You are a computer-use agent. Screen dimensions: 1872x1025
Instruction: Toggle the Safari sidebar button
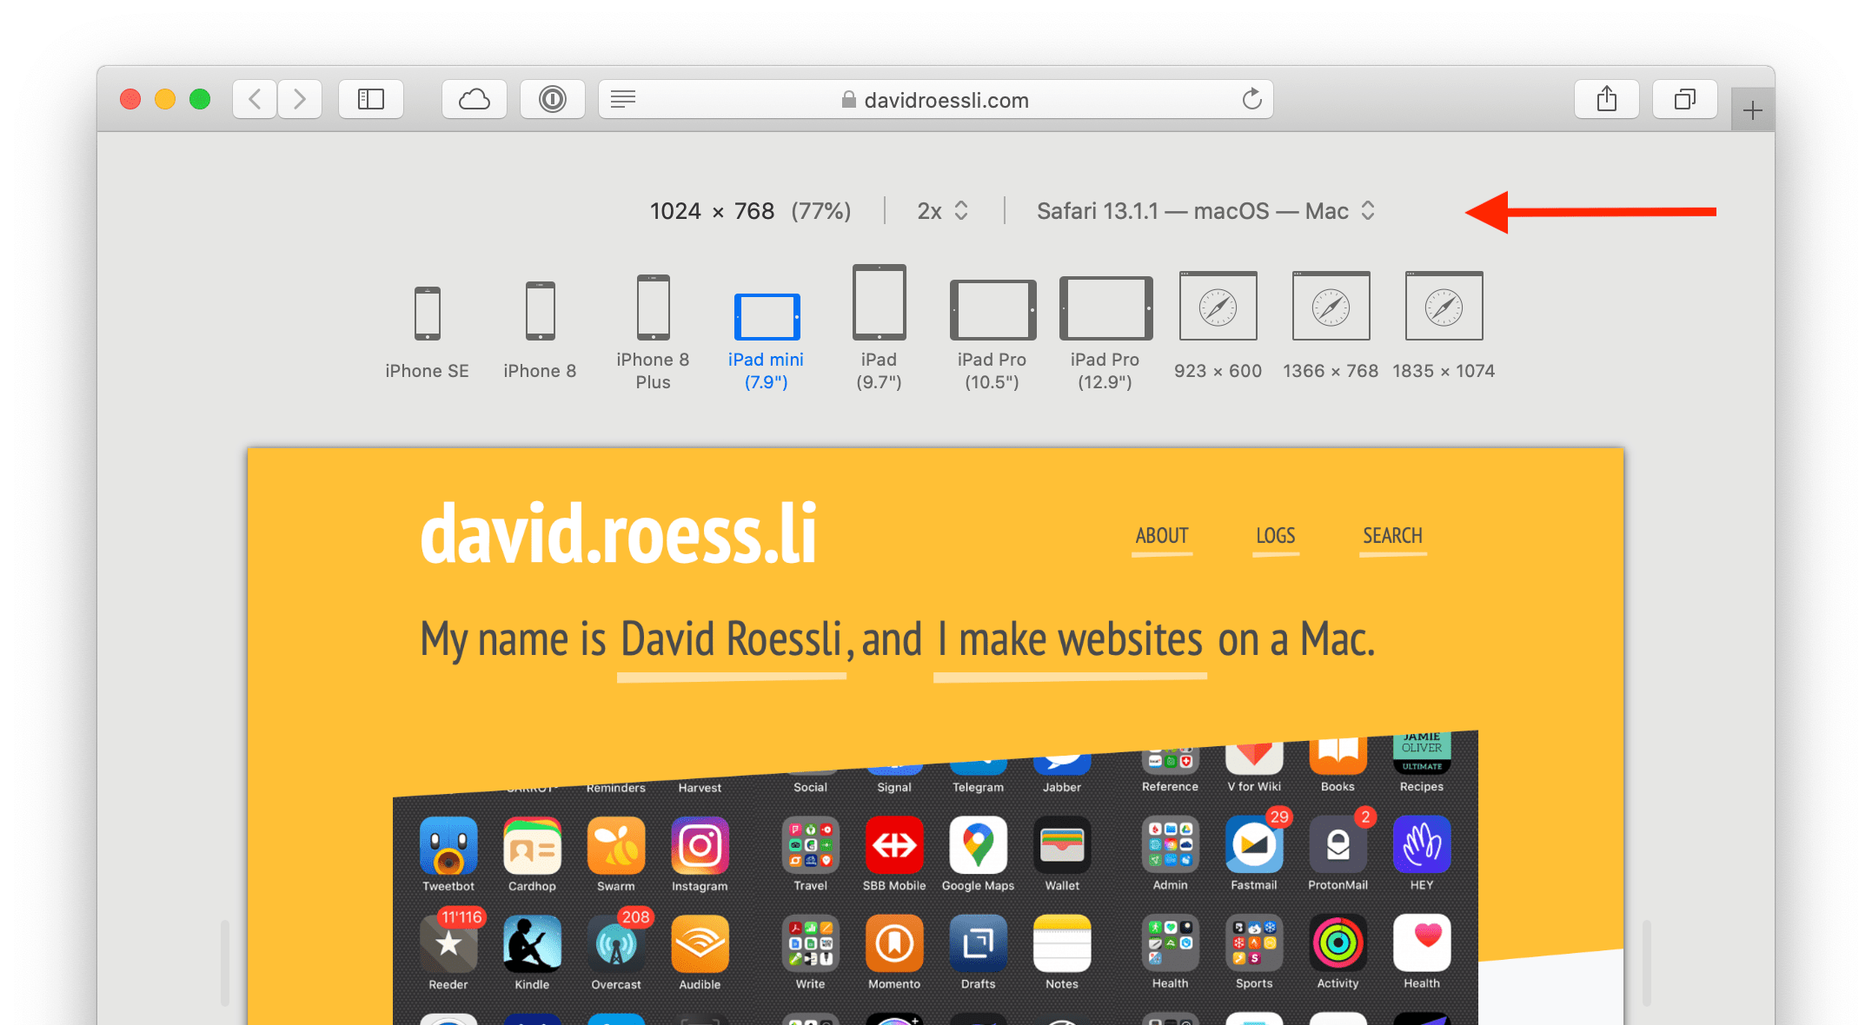371,99
